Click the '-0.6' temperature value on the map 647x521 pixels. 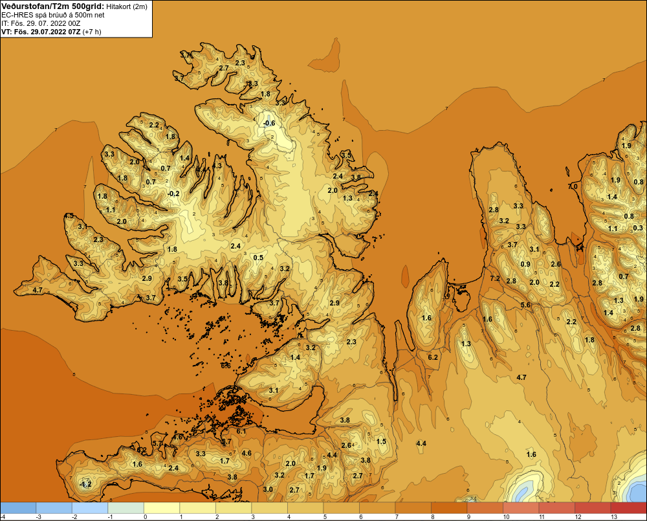click(269, 124)
